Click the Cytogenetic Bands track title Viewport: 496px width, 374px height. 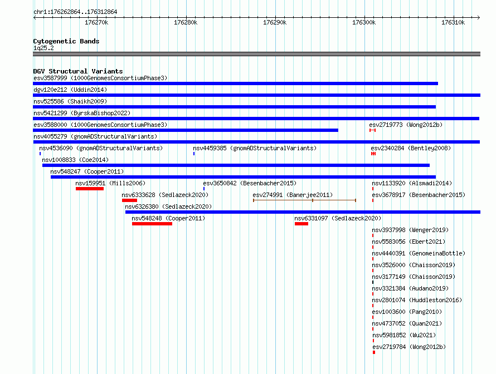coord(66,41)
